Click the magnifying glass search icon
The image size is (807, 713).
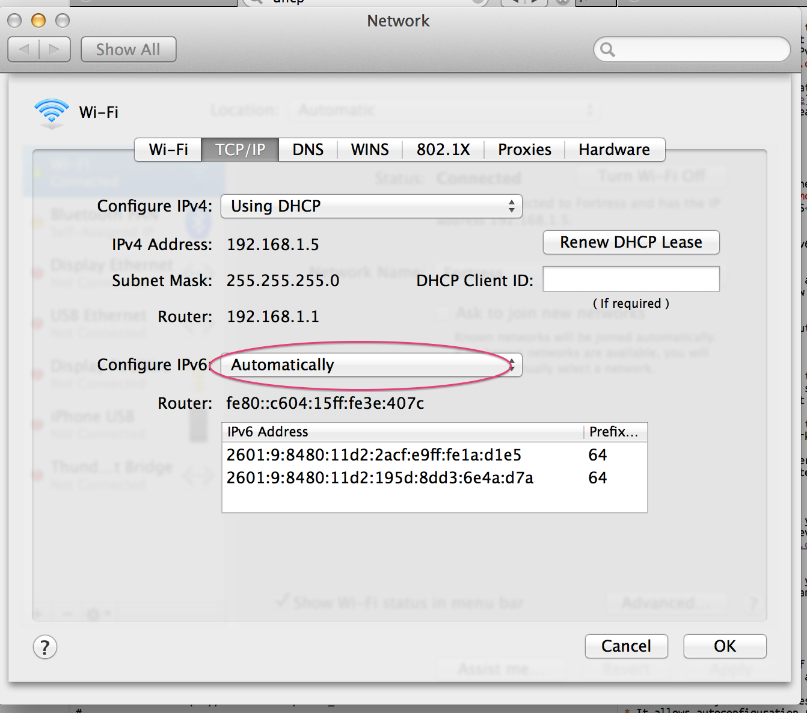[x=608, y=50]
